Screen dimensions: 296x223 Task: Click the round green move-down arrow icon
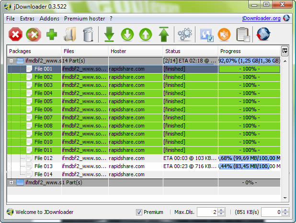click(x=127, y=34)
